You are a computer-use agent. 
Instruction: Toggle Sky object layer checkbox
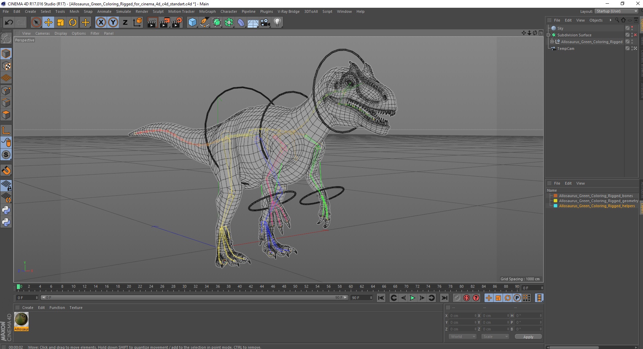point(628,28)
